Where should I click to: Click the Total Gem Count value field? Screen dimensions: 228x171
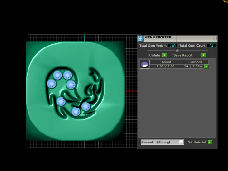click(x=211, y=46)
